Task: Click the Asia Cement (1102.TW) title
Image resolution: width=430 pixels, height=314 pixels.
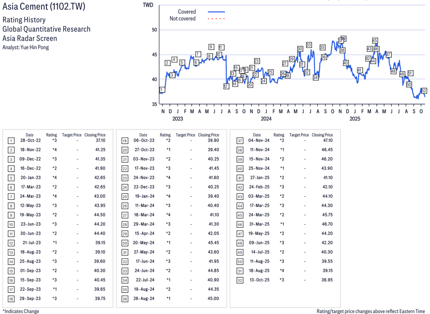Action: click(x=44, y=7)
